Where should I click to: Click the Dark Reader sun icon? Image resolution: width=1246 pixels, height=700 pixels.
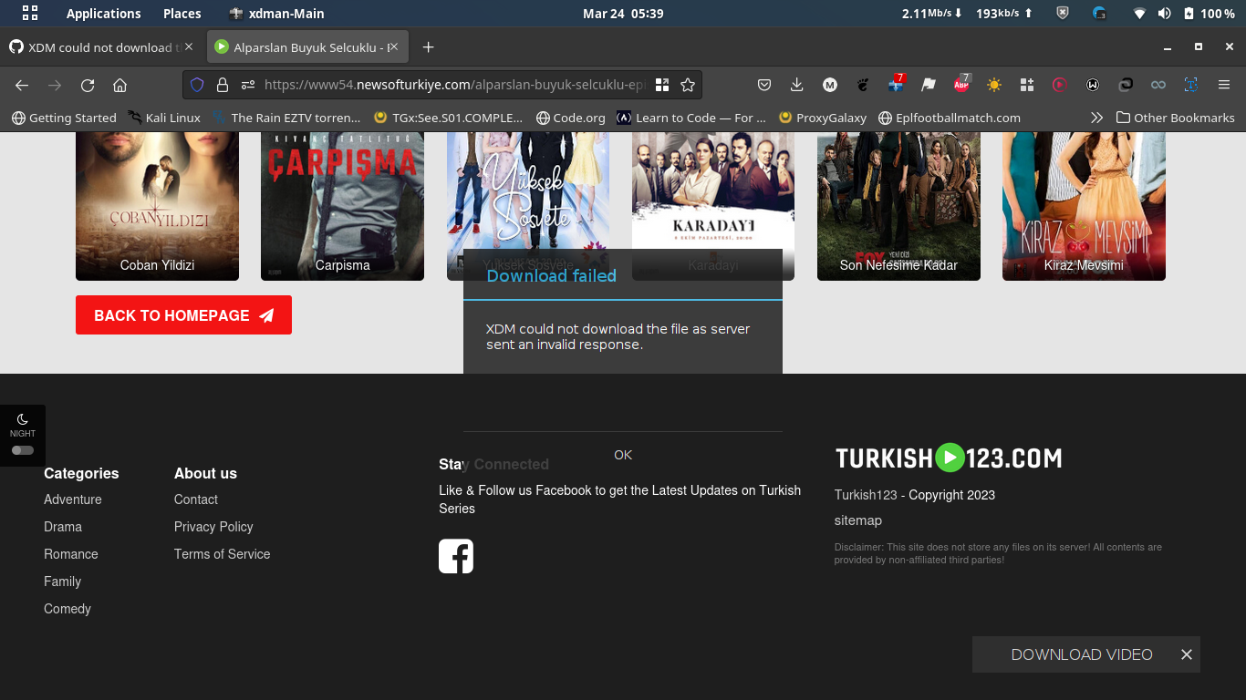993,85
